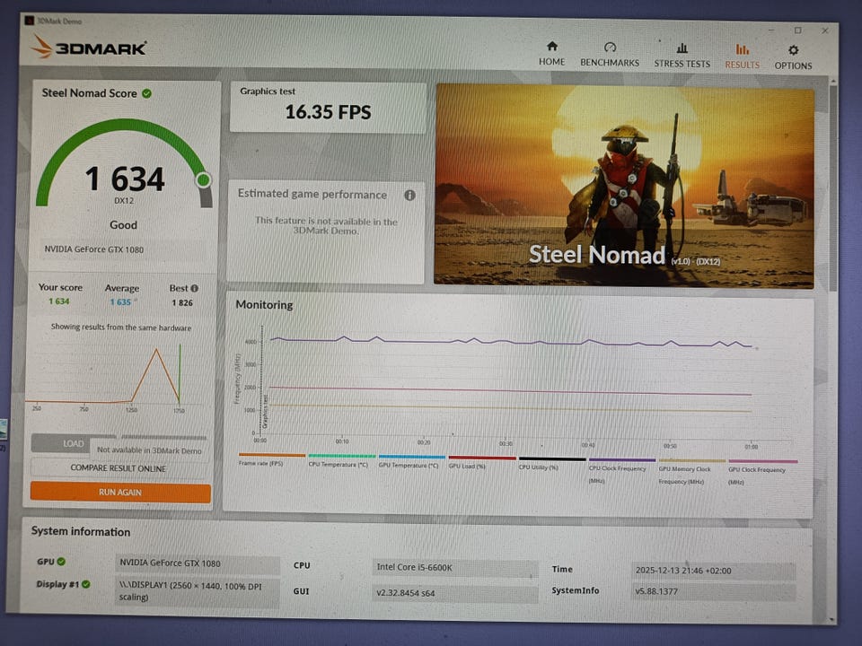862x646 pixels.
Task: Click the SystemInfo version v5.88.1377
Action: tap(713, 591)
